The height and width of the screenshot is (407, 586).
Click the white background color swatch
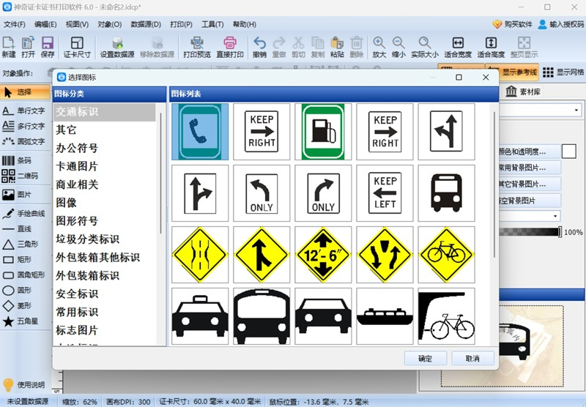tap(569, 152)
